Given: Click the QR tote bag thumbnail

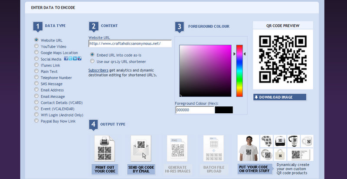Looking at the screenshot, I should coord(280,154).
